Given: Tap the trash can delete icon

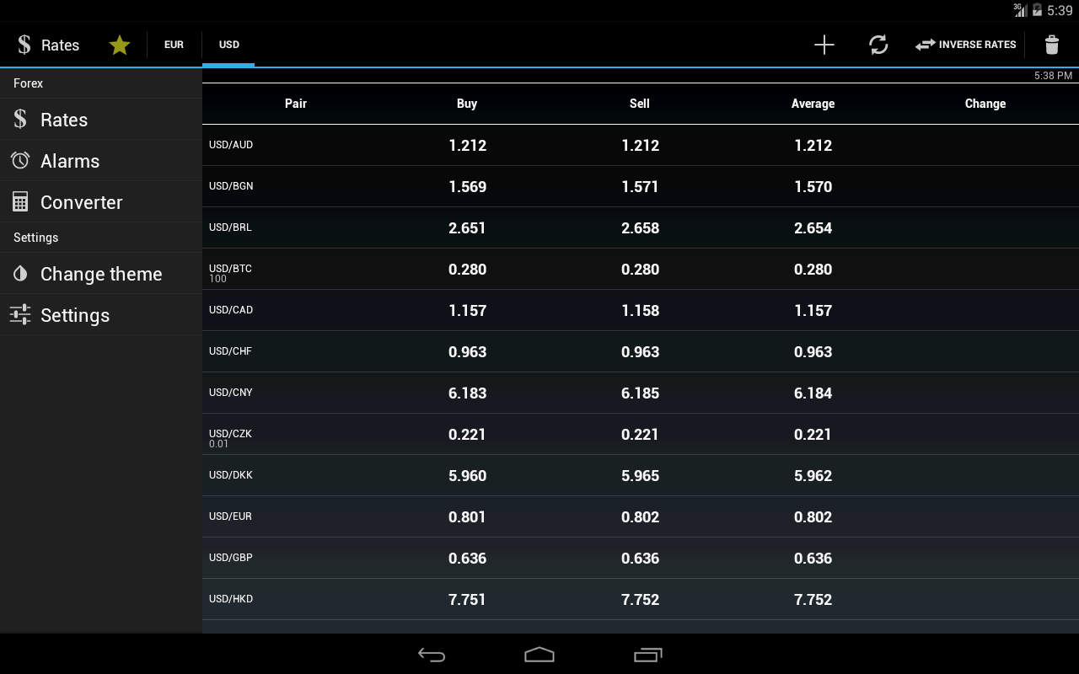Looking at the screenshot, I should 1051,45.
